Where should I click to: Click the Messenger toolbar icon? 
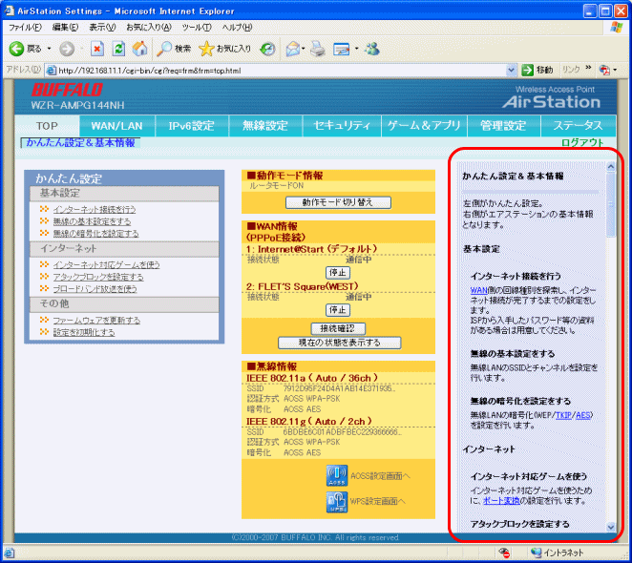(x=372, y=49)
